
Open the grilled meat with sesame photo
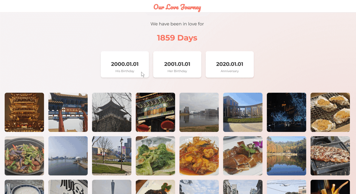pos(330,156)
